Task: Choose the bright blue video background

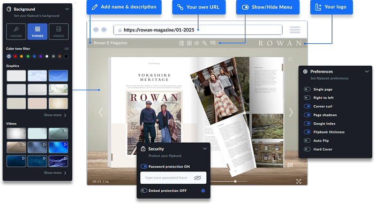Action: coord(58,147)
